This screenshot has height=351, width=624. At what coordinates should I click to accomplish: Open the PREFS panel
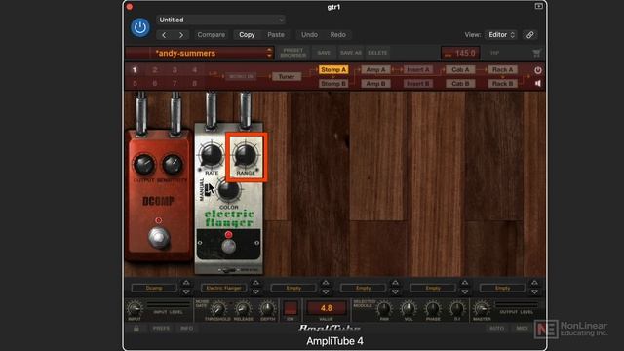coord(161,329)
